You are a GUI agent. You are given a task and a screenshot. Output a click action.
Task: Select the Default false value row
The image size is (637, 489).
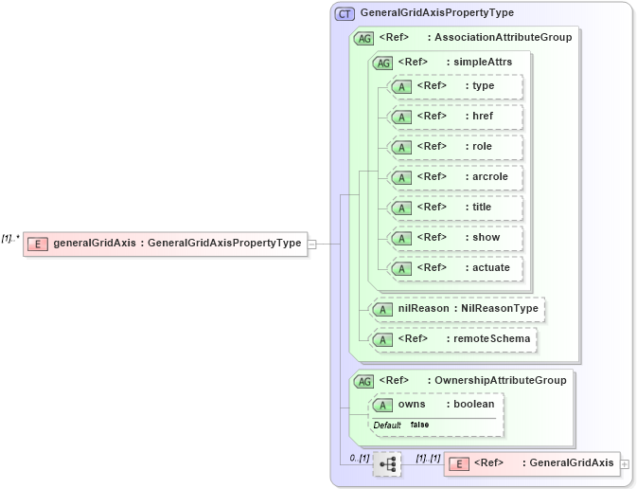pyautogui.click(x=401, y=426)
